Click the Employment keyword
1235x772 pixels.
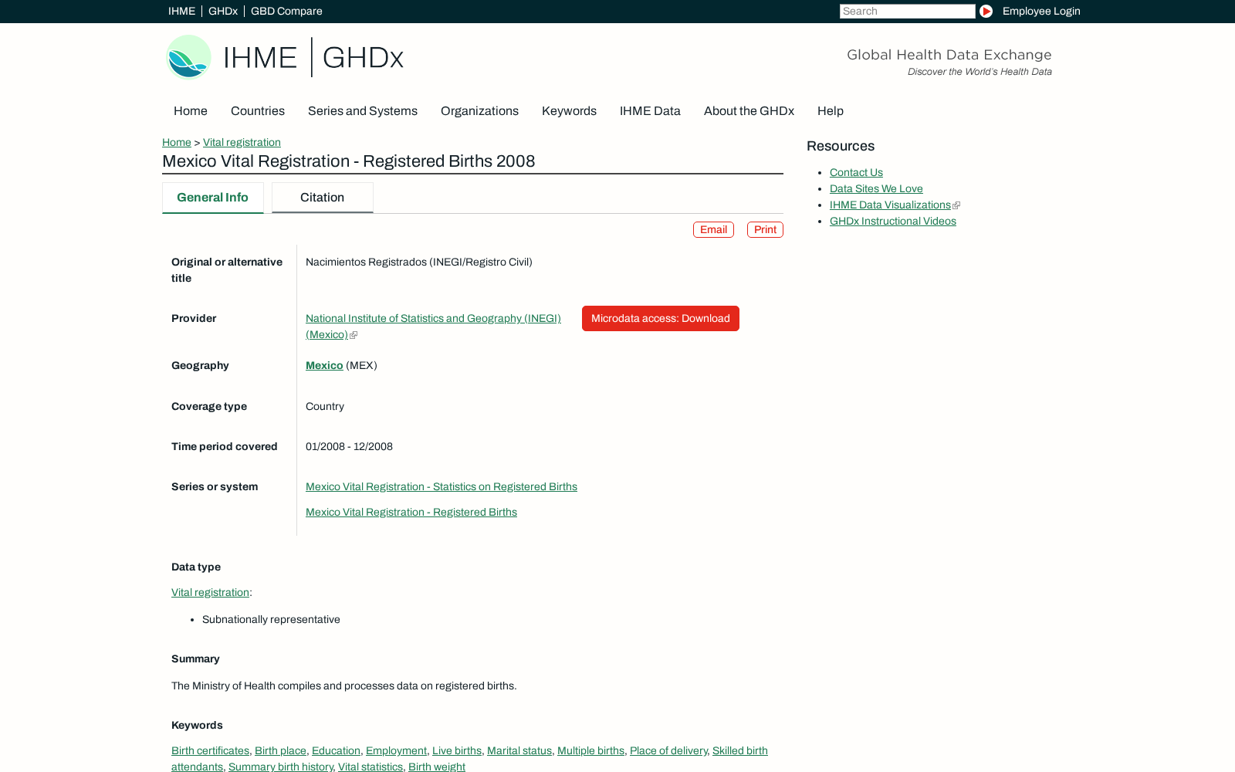[x=396, y=750]
